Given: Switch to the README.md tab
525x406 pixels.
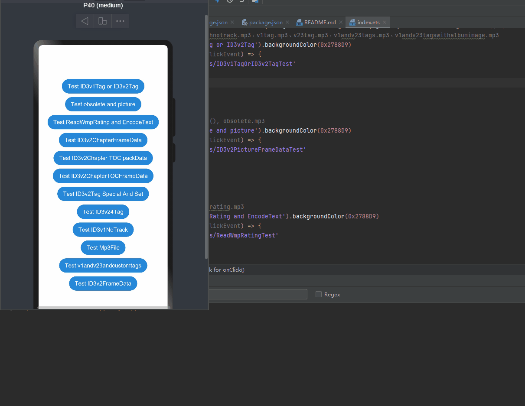Looking at the screenshot, I should coord(320,23).
